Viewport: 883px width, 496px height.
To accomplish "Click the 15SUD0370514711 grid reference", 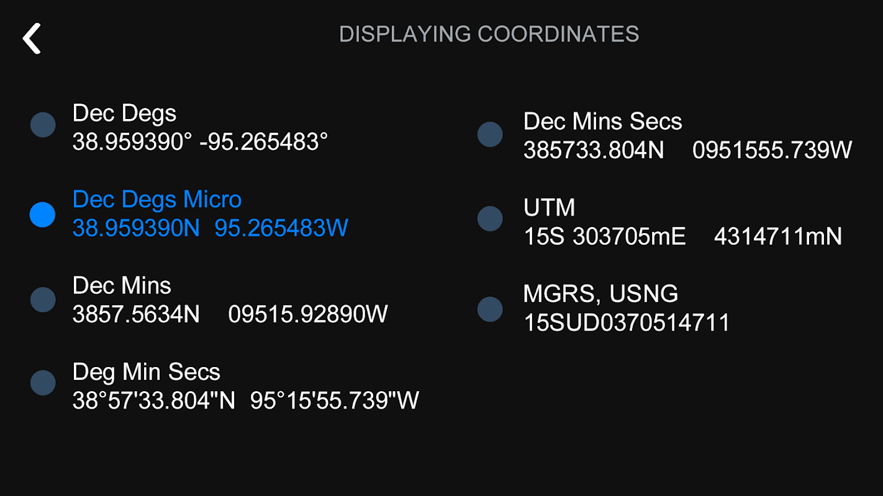I will click(x=627, y=323).
